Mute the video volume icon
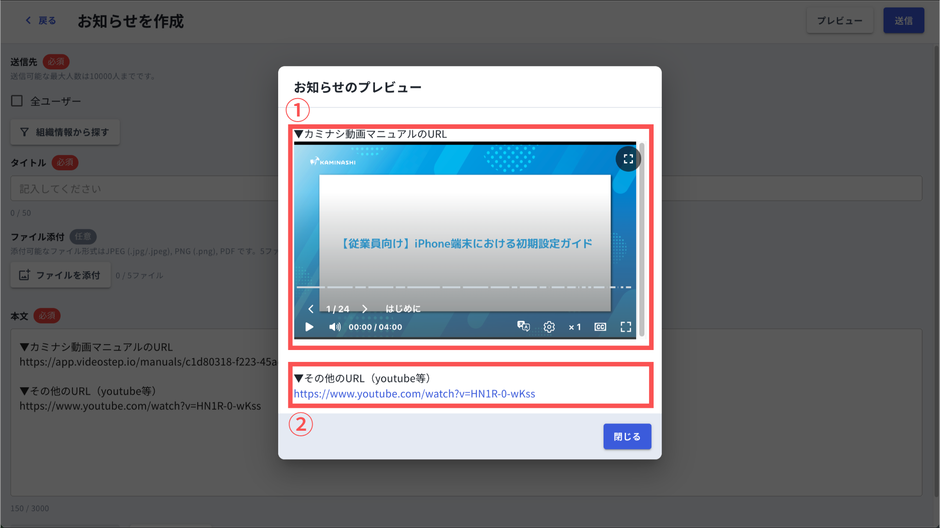Image resolution: width=940 pixels, height=528 pixels. click(335, 327)
